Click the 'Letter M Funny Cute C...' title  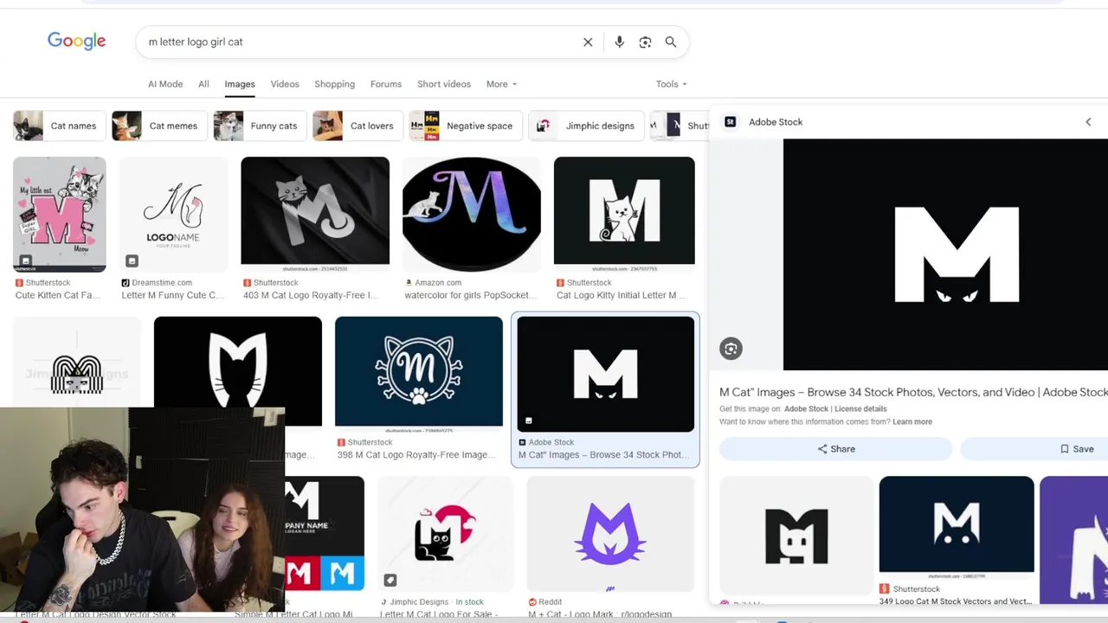(x=173, y=295)
